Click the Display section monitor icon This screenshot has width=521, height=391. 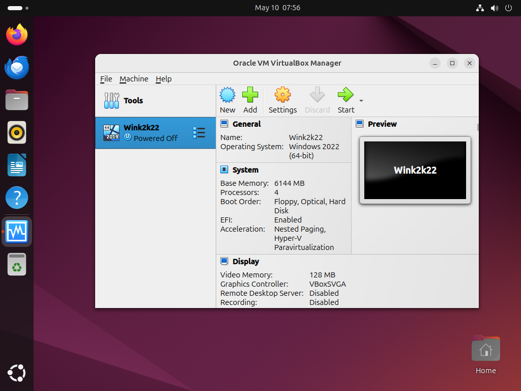click(224, 261)
